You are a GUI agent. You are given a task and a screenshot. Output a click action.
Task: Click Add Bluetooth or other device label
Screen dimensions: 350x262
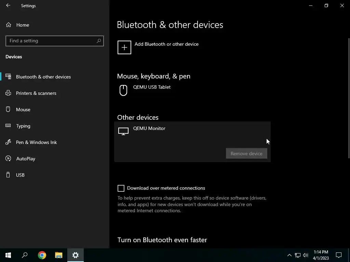click(166, 44)
